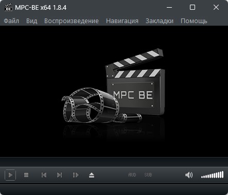Image resolution: width=228 pixels, height=195 pixels.
Task: Skip to the next file
Action: [60, 175]
